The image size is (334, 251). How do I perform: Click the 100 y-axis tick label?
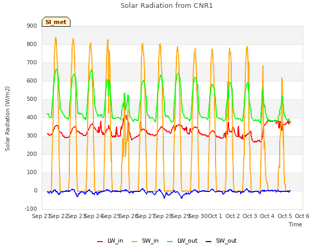pyautogui.click(x=32, y=173)
